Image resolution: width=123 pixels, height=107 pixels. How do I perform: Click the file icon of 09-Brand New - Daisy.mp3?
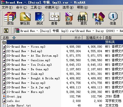pyautogui.click(x=4, y=83)
